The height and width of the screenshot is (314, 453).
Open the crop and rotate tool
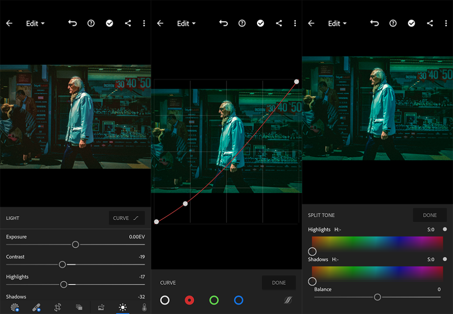(x=58, y=307)
